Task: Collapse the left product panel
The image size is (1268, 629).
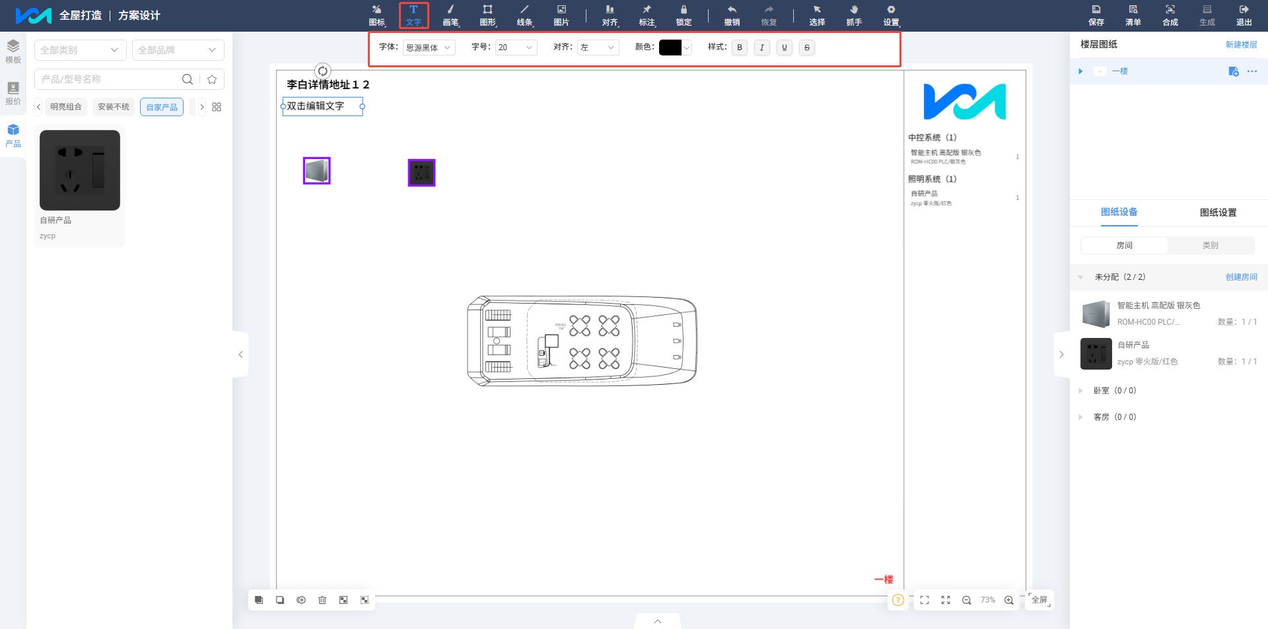Action: [240, 354]
